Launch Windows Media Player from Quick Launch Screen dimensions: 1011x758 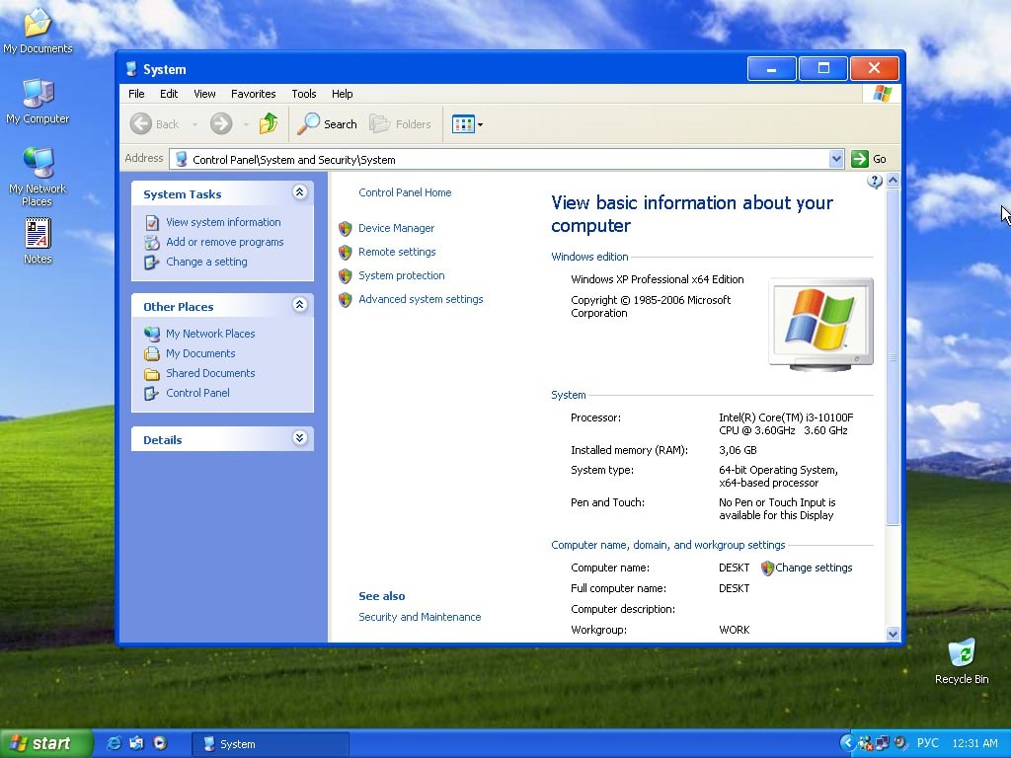point(160,744)
